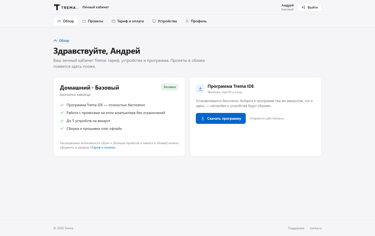Click the Базовый plan label under user name
The width and height of the screenshot is (375, 236).
pos(287,9)
